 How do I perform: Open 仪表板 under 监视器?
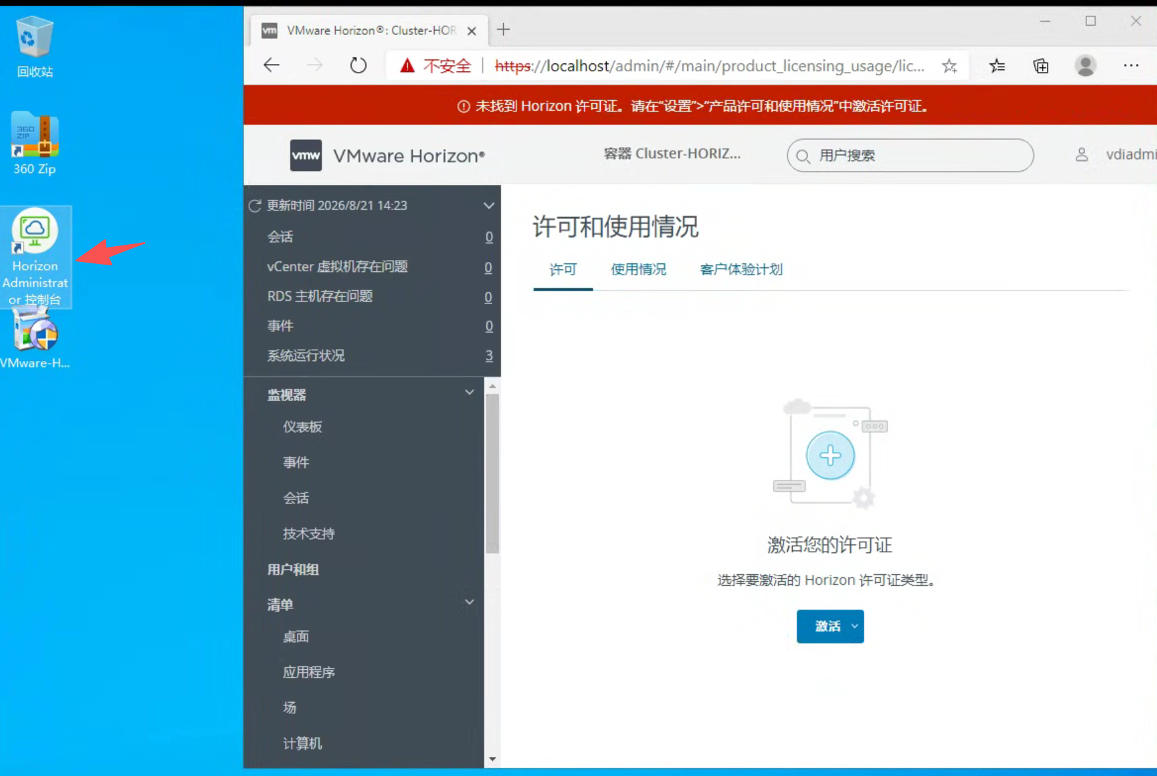point(303,427)
